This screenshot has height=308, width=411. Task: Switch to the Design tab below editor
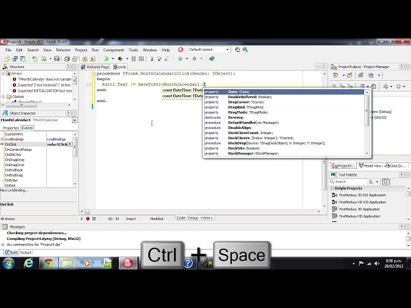coord(193,218)
